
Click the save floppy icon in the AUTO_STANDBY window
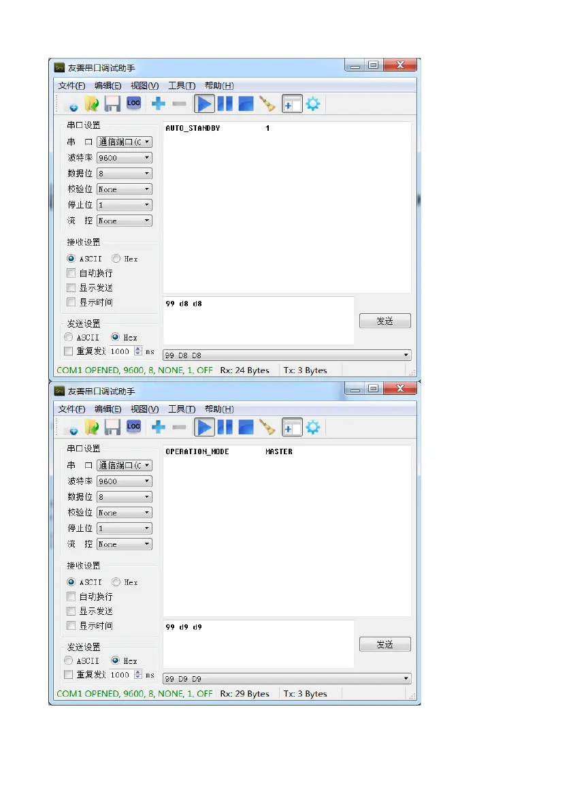tap(112, 104)
